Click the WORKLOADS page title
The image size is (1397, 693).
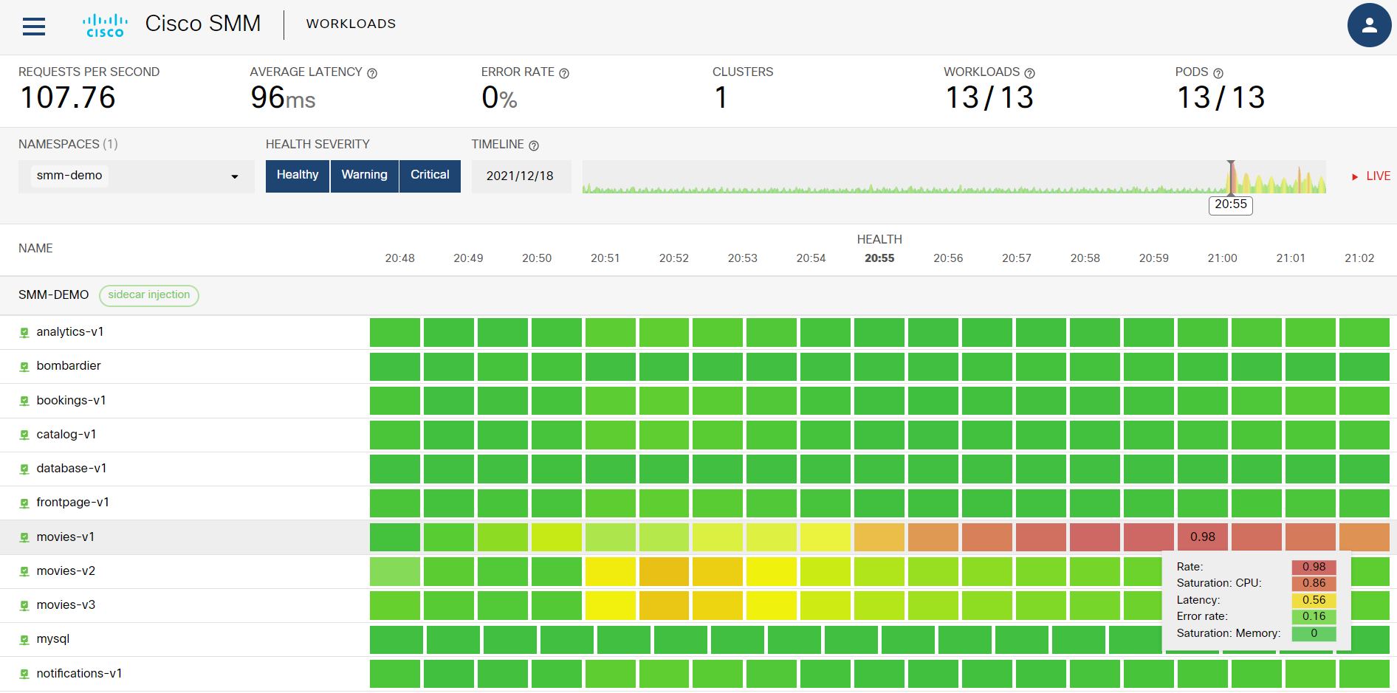(x=351, y=24)
